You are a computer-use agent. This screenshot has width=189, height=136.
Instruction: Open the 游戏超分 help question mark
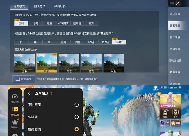pos(51,93)
